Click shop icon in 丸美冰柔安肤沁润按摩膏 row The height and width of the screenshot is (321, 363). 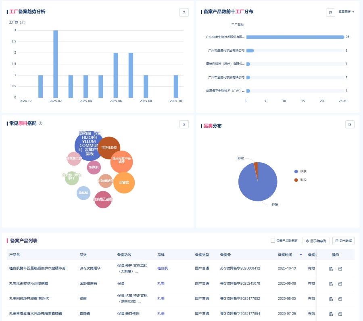(x=340, y=284)
